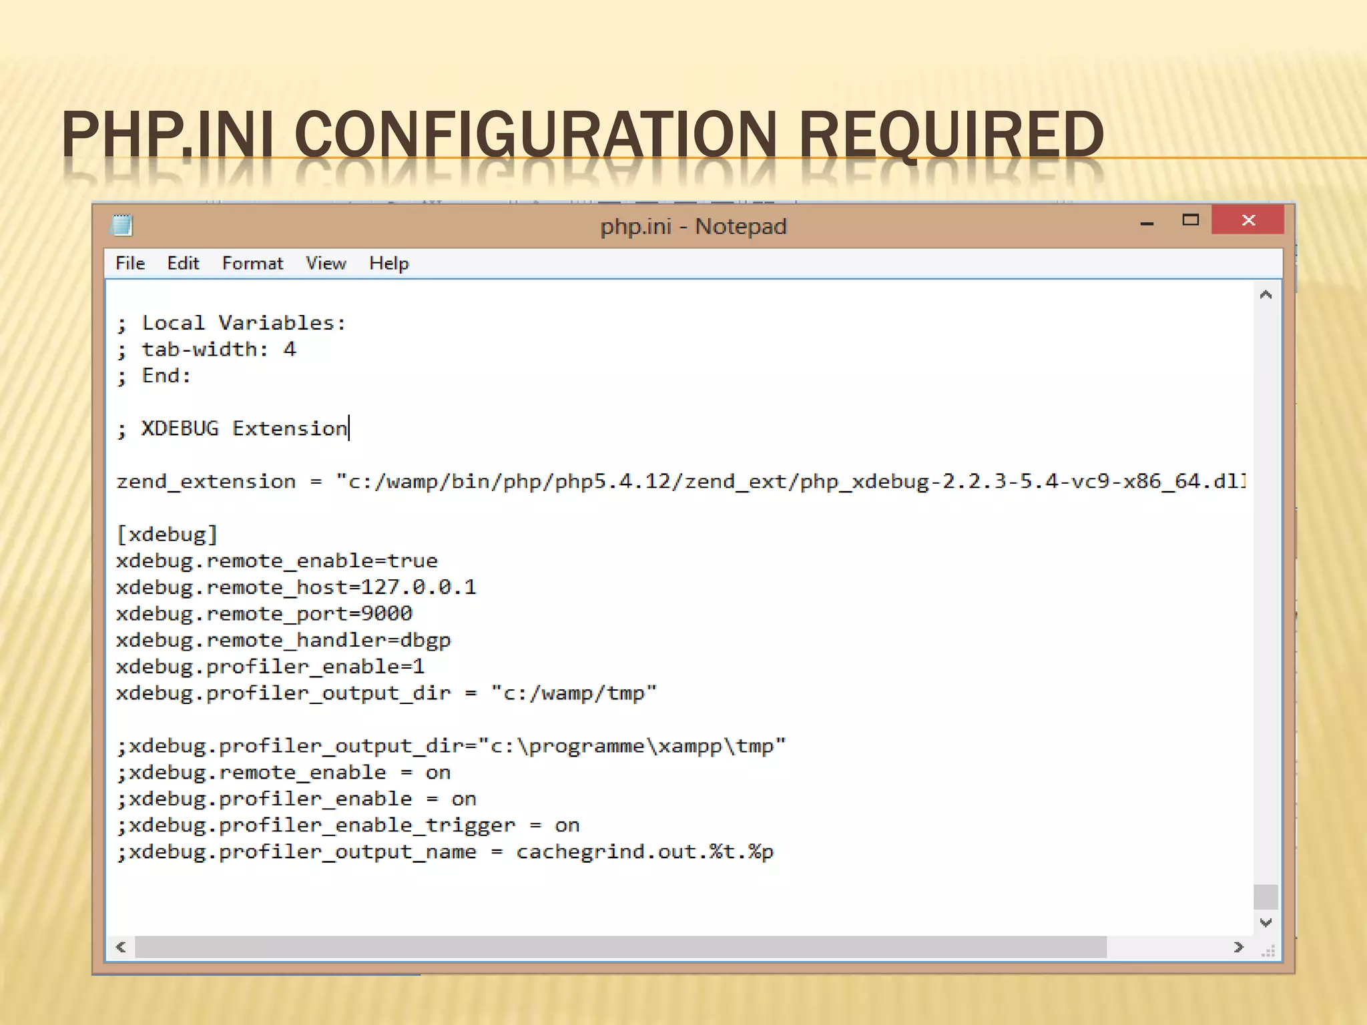
Task: Click the commented xampp\tmp profiler_output_dir line
Action: click(x=451, y=746)
